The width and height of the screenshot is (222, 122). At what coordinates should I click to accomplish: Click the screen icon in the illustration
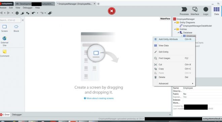tap(96, 53)
